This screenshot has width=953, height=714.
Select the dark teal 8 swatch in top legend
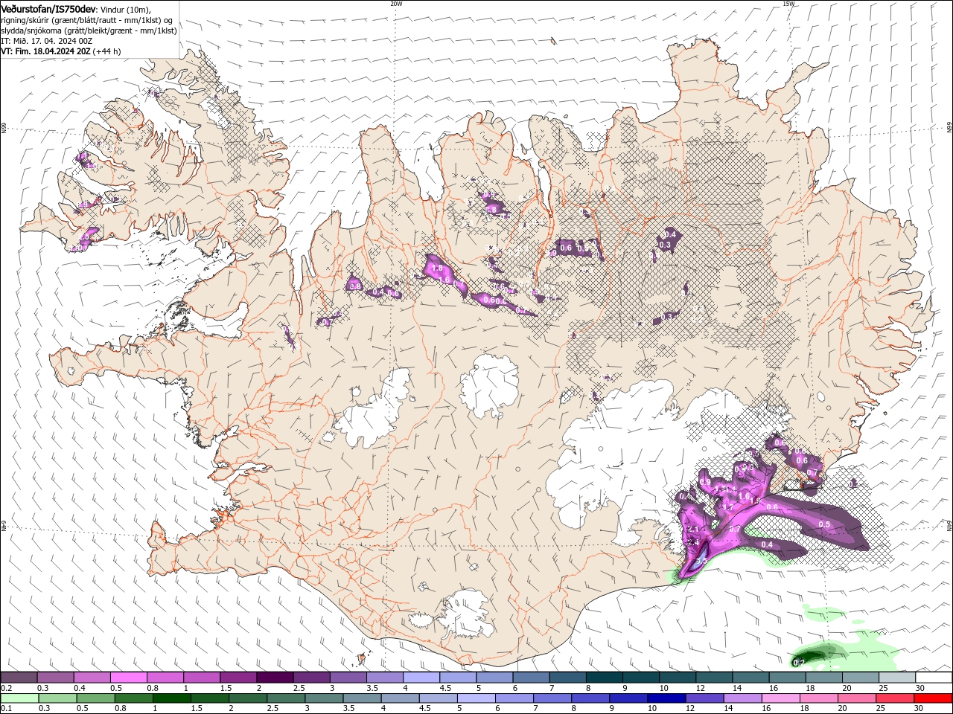(x=605, y=676)
